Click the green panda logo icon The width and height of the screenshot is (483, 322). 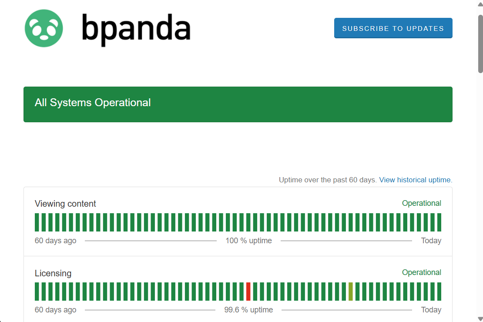tap(44, 28)
